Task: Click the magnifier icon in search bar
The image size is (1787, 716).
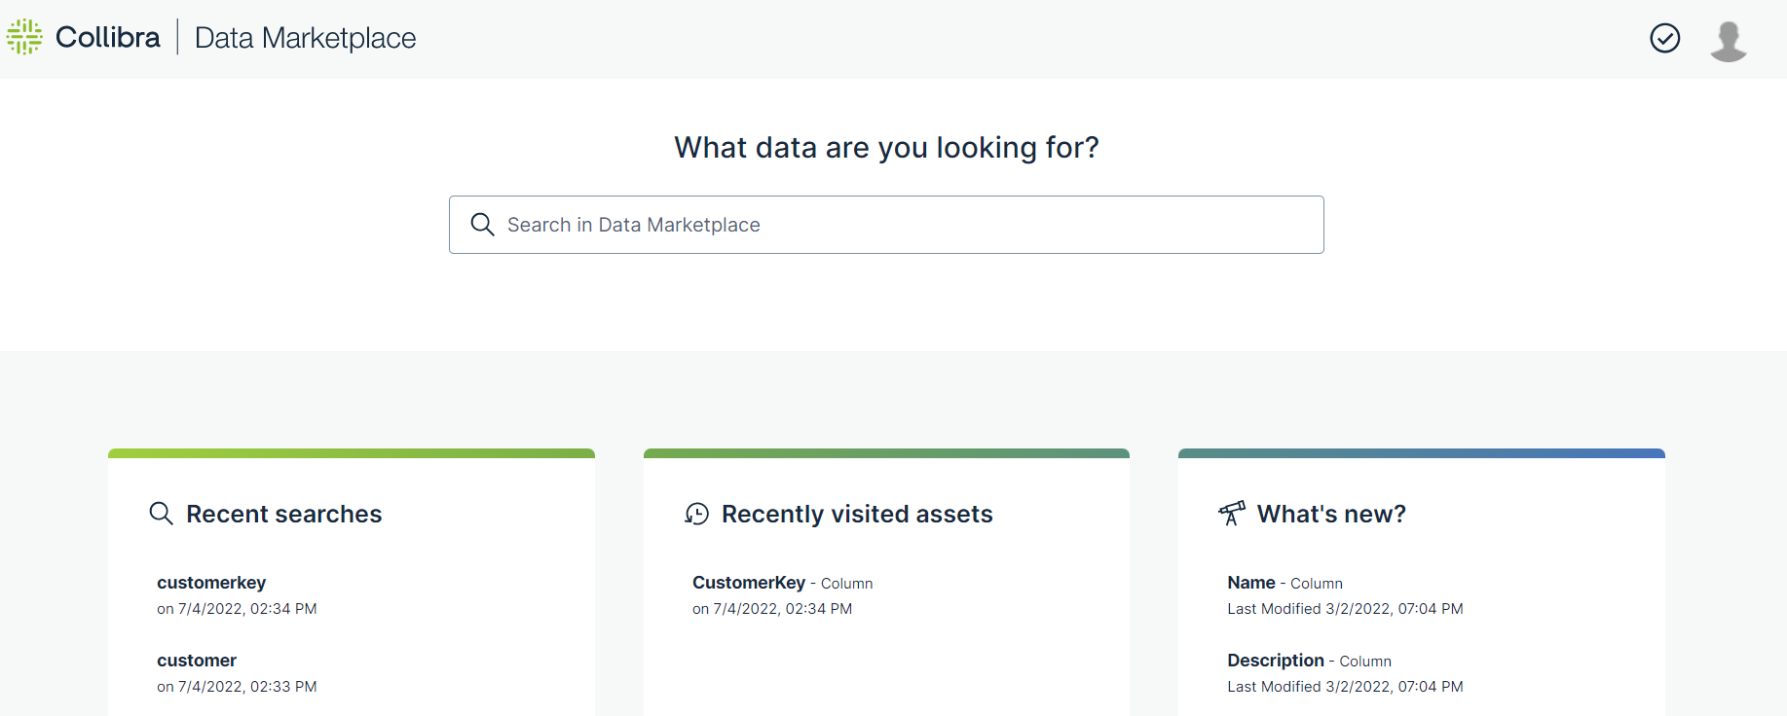Action: [x=482, y=225]
